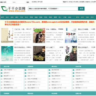Open the 名著 navigation category
Image resolution: width=96 pixels, height=96 pixels.
(65, 17)
